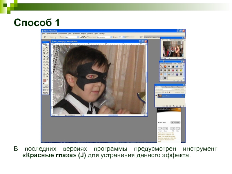
Task: Select the Crop tool
Action: (44, 53)
